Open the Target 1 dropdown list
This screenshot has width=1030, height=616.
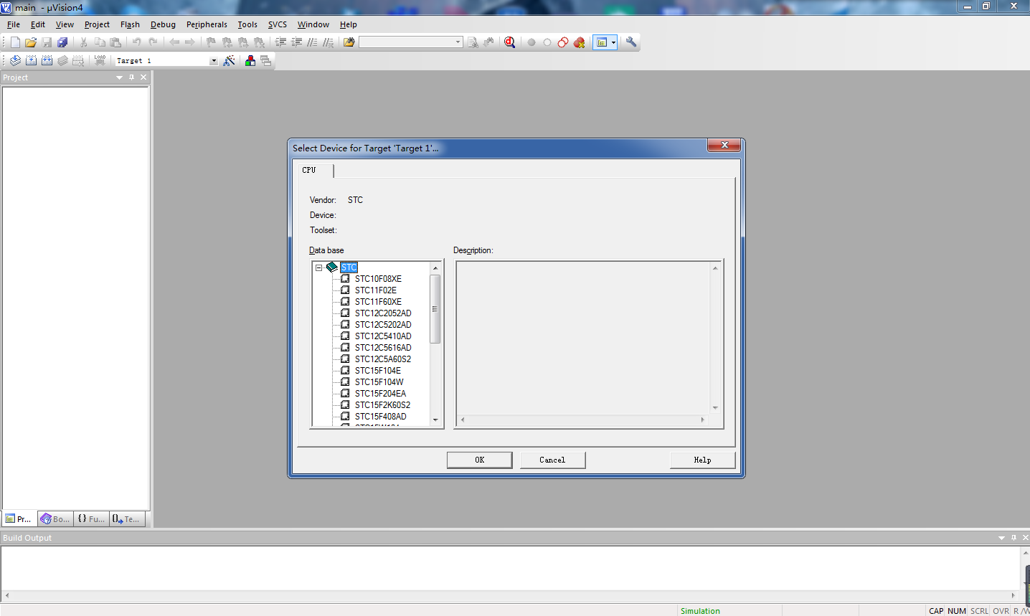coord(213,61)
